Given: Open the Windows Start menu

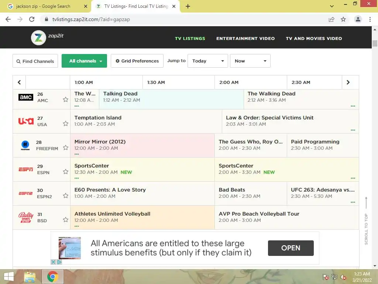Looking at the screenshot, I should [x=9, y=277].
